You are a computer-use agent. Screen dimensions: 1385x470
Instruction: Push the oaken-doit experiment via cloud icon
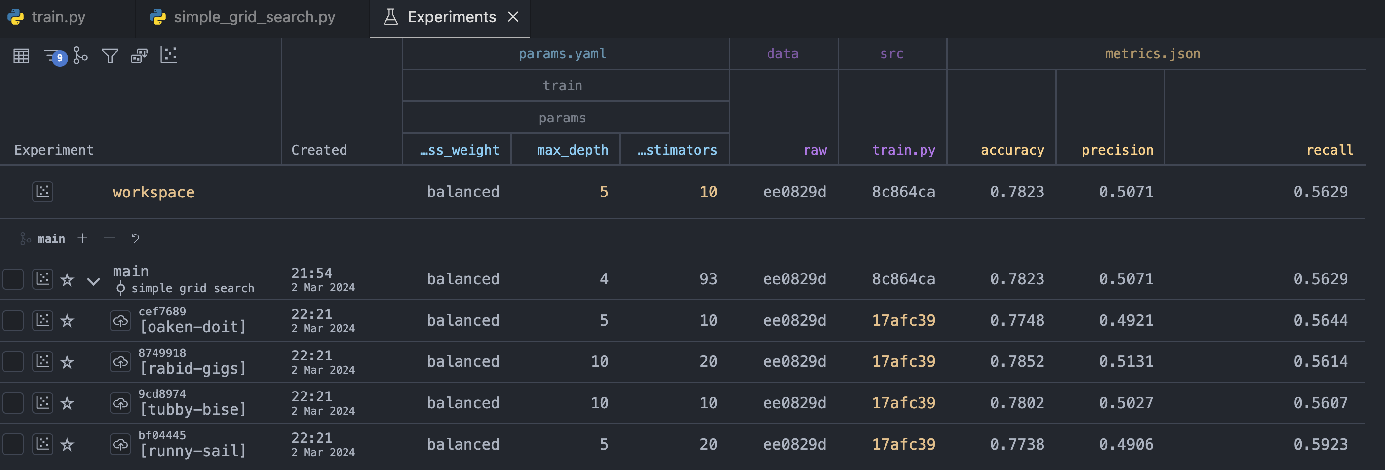click(120, 321)
